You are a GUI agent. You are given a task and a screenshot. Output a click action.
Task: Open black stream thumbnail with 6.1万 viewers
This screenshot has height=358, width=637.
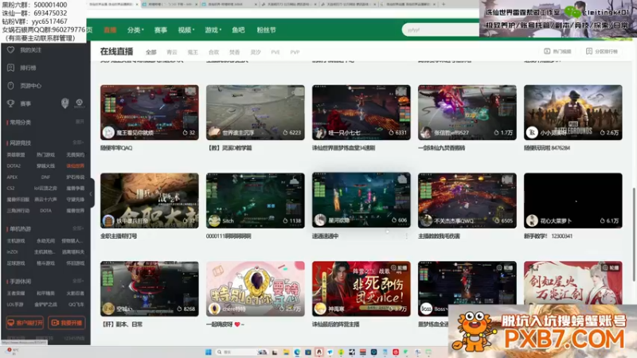point(573,200)
